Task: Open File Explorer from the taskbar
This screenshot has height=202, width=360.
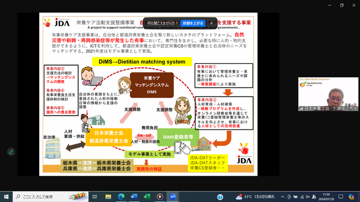Action: coord(108,196)
